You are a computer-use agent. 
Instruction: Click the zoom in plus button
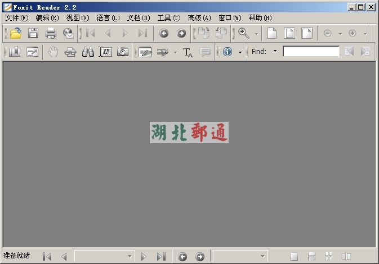pyautogui.click(x=353, y=33)
